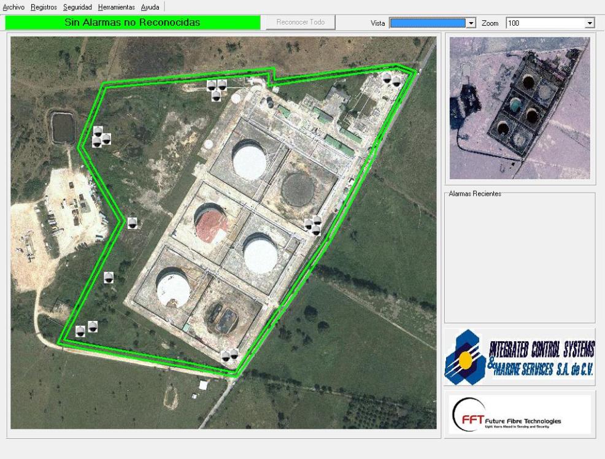Select the single camera midway along the southwest fence
605x459 pixels.
[x=109, y=277]
